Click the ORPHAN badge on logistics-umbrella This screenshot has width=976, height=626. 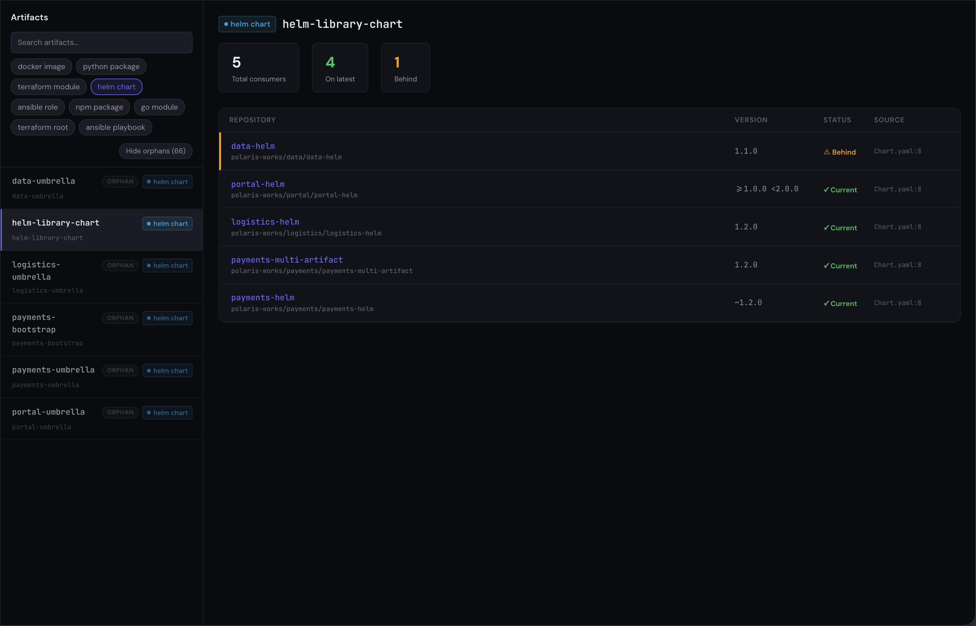click(x=120, y=265)
